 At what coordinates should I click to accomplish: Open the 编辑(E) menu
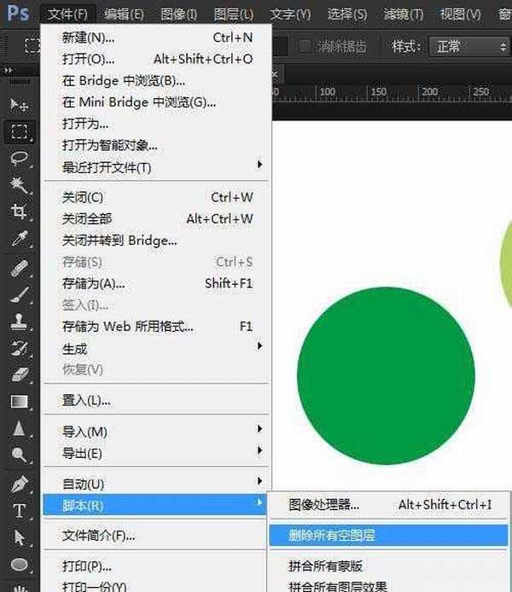point(124,15)
